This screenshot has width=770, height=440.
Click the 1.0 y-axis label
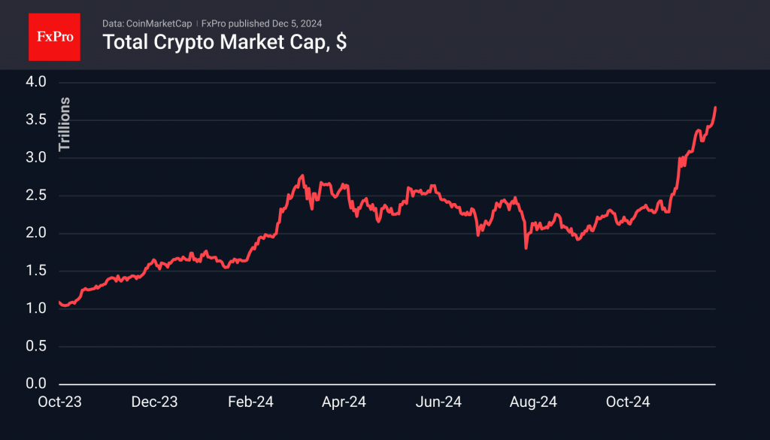[37, 309]
